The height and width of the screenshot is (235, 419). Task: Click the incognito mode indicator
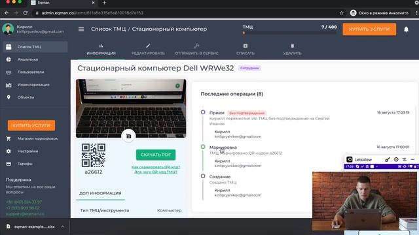pos(379,13)
